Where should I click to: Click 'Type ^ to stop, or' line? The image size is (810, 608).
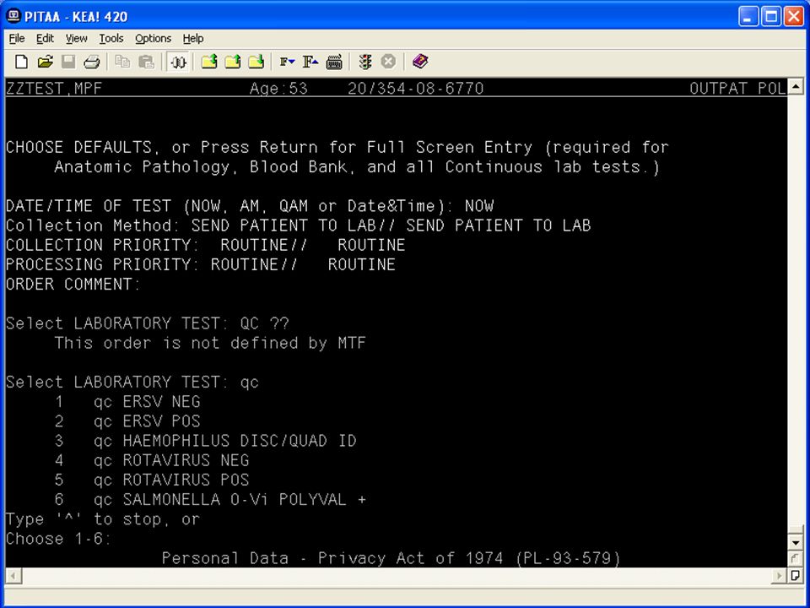point(102,519)
